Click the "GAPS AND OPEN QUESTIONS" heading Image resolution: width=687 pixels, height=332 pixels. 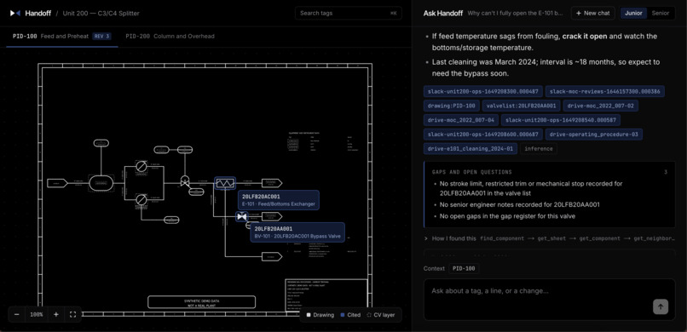pyautogui.click(x=472, y=172)
